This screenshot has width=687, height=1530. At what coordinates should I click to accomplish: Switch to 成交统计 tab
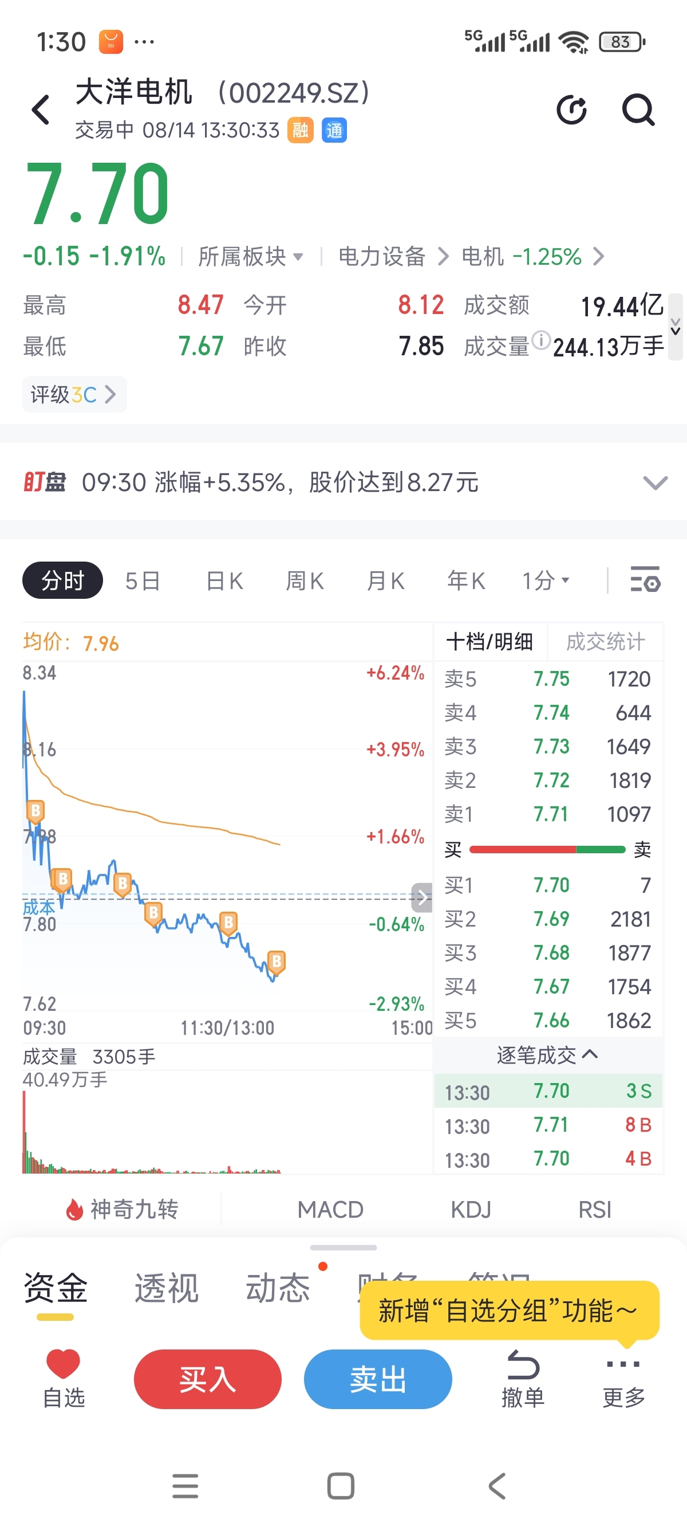(x=605, y=641)
